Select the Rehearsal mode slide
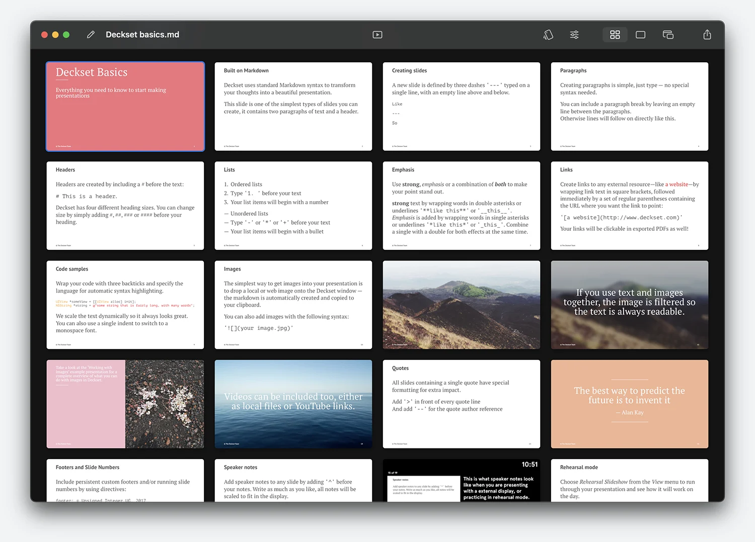Image resolution: width=755 pixels, height=542 pixels. (630, 480)
